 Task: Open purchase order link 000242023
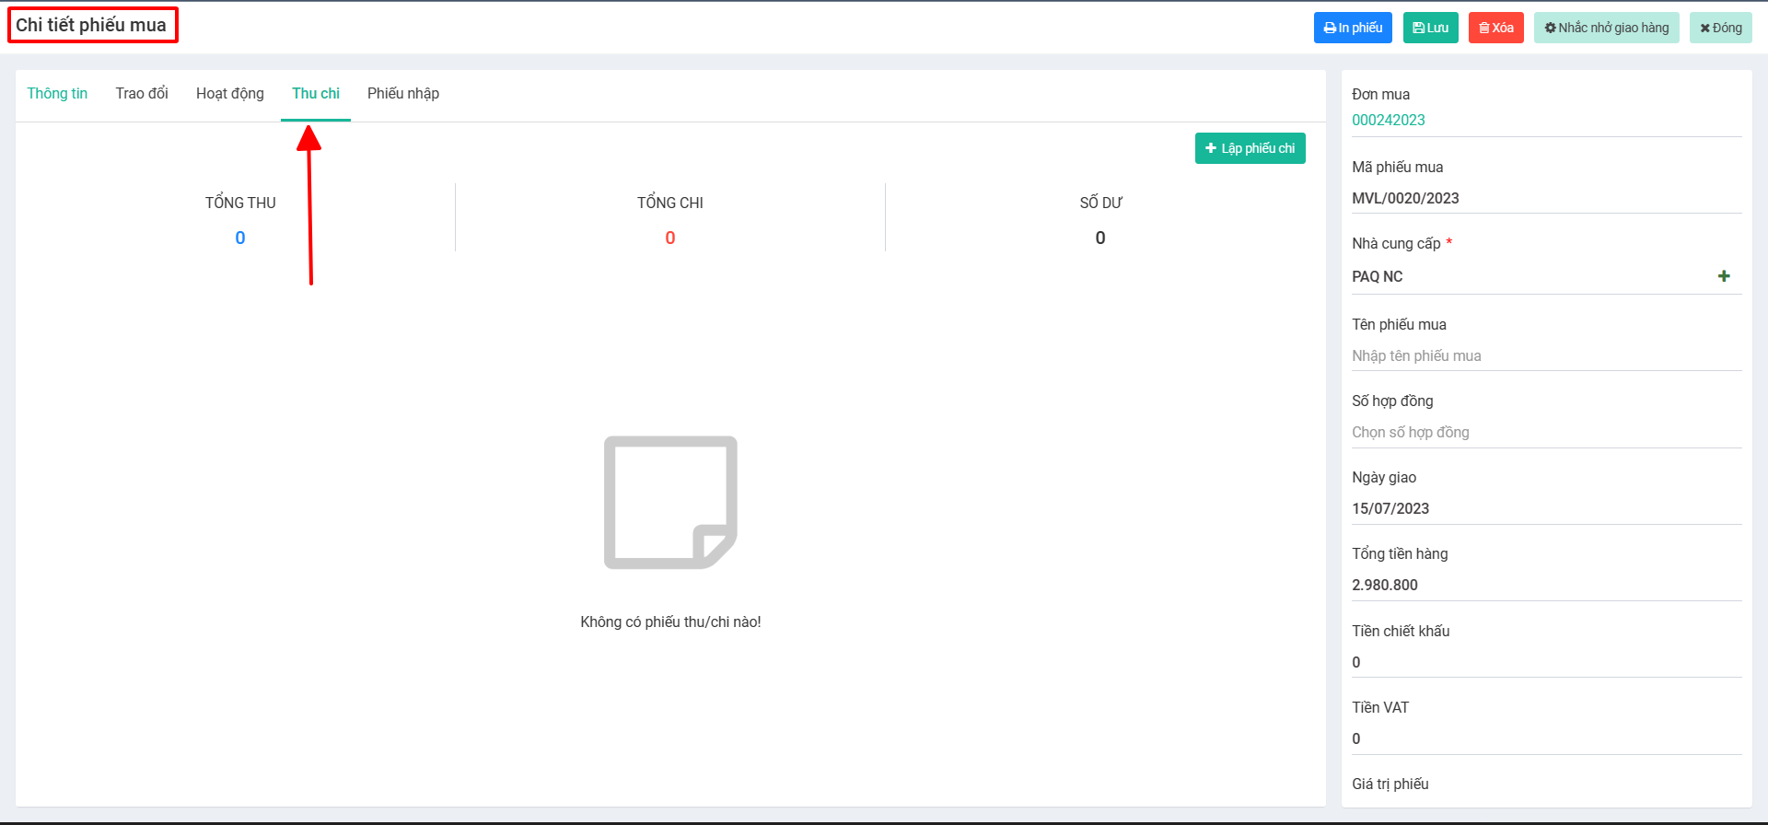coord(1389,120)
